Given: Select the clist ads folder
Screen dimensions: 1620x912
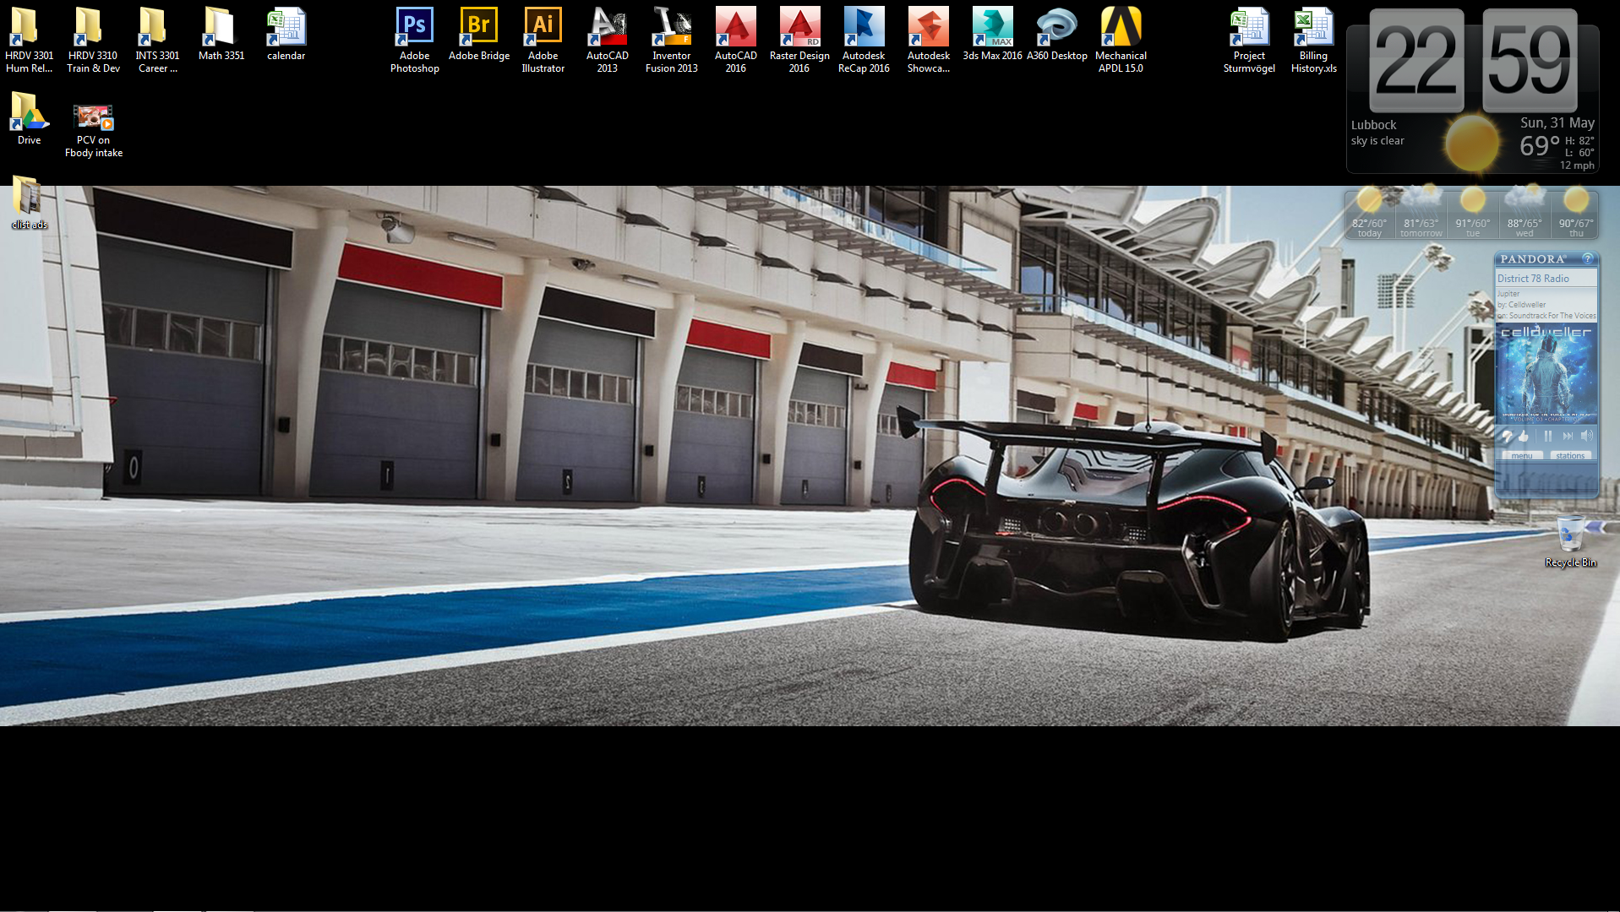Looking at the screenshot, I should pyautogui.click(x=29, y=203).
